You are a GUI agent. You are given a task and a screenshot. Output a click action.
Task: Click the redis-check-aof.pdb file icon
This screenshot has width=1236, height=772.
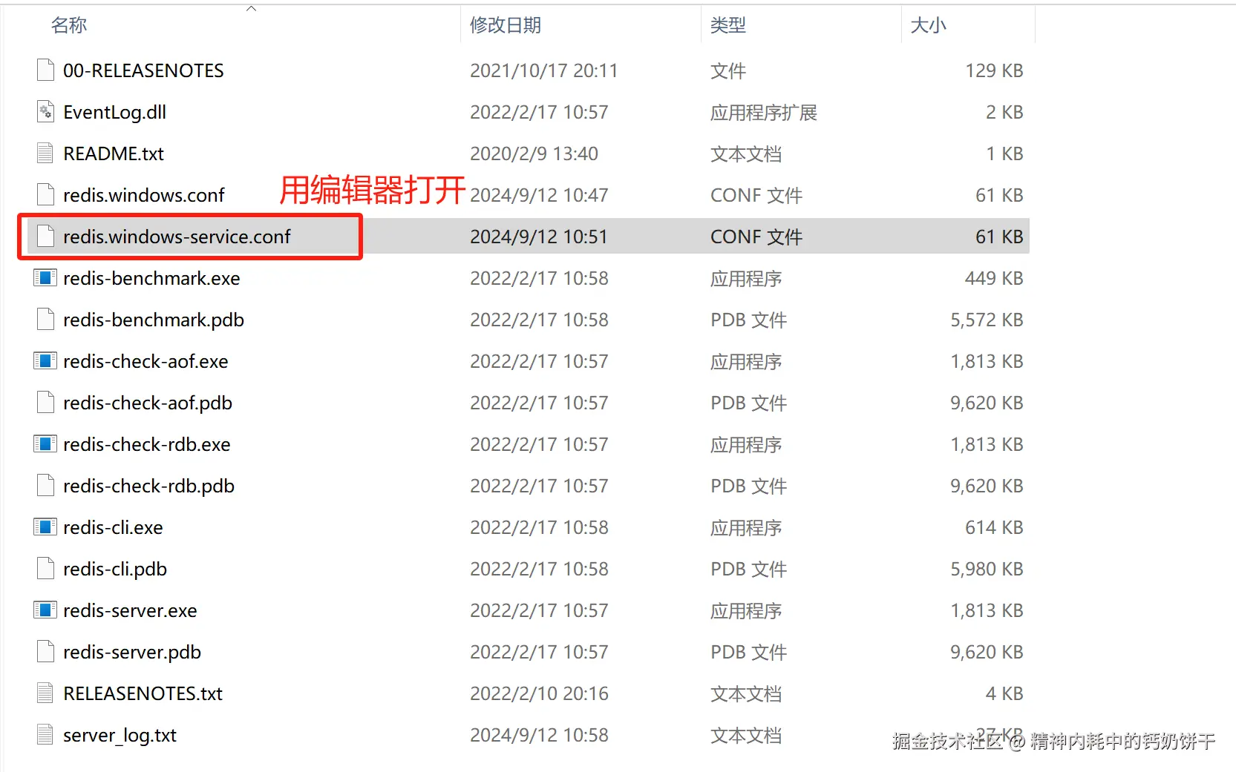tap(45, 403)
